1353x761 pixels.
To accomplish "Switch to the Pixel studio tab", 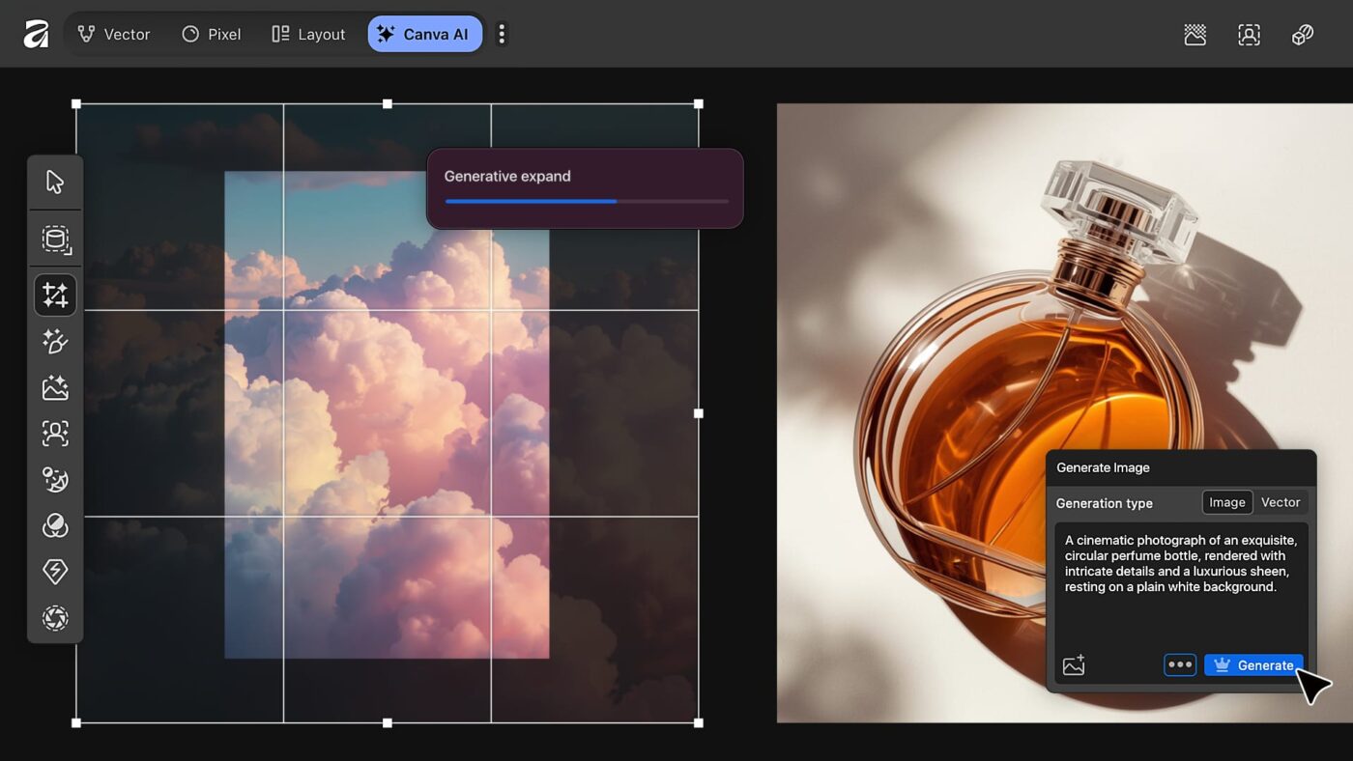I will 212,34.
